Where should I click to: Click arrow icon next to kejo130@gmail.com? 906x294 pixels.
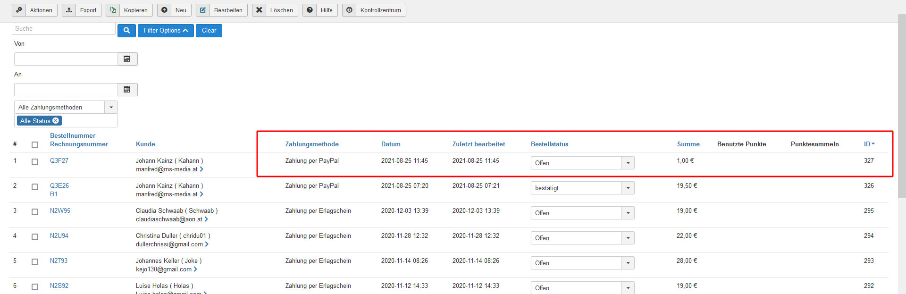click(195, 269)
